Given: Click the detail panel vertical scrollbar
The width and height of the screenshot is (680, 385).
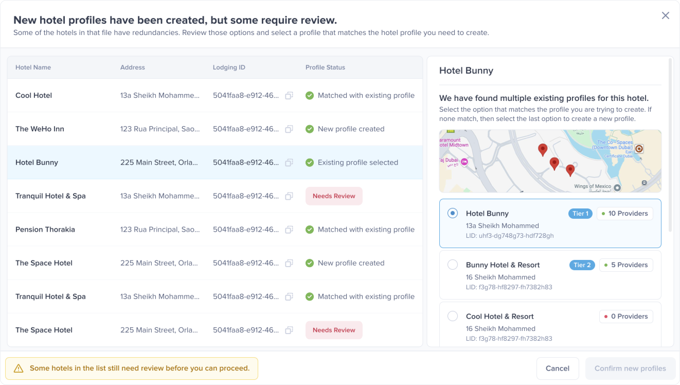Looking at the screenshot, I should pos(670,145).
